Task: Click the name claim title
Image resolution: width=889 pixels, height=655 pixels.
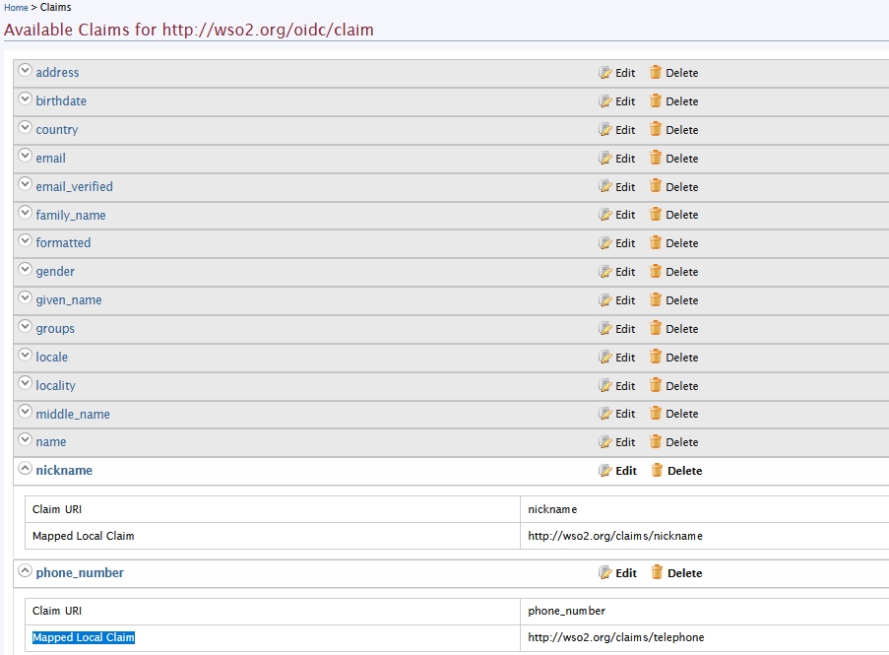Action: pos(51,442)
